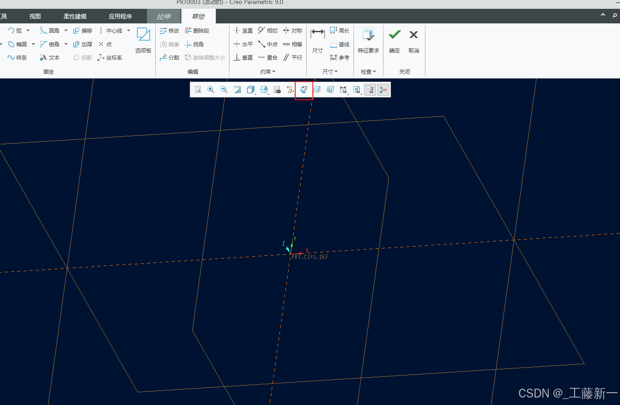Click the 周长 (perimeter) dimension tool
This screenshot has height=405, width=620.
point(340,30)
